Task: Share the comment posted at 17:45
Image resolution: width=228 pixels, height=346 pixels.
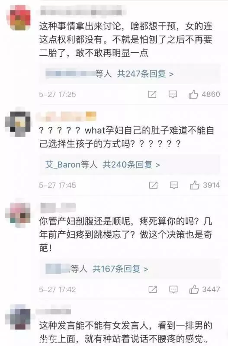Action: (153, 185)
